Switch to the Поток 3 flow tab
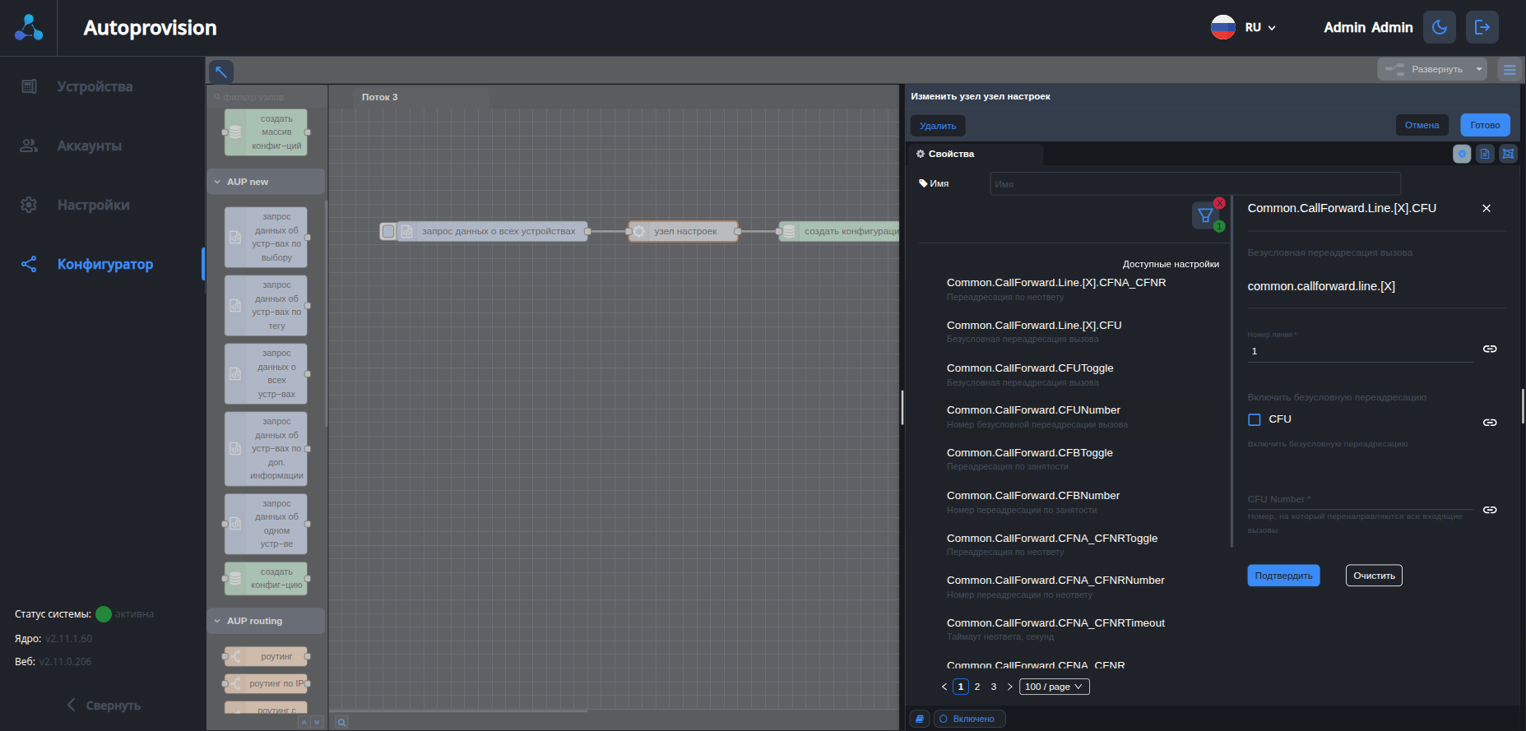1526x731 pixels. [380, 97]
